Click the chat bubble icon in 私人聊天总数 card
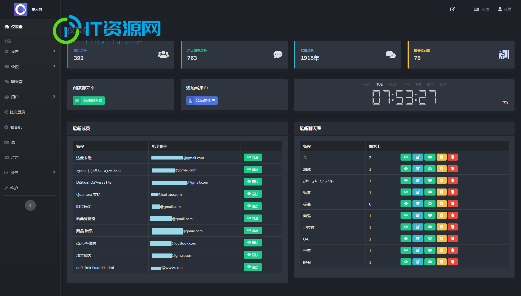The image size is (521, 296). (278, 54)
